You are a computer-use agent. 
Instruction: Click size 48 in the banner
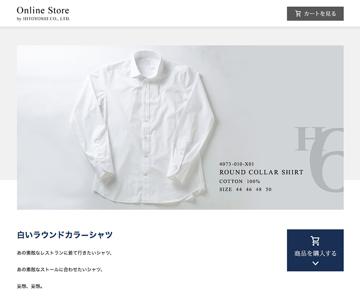pyautogui.click(x=259, y=190)
